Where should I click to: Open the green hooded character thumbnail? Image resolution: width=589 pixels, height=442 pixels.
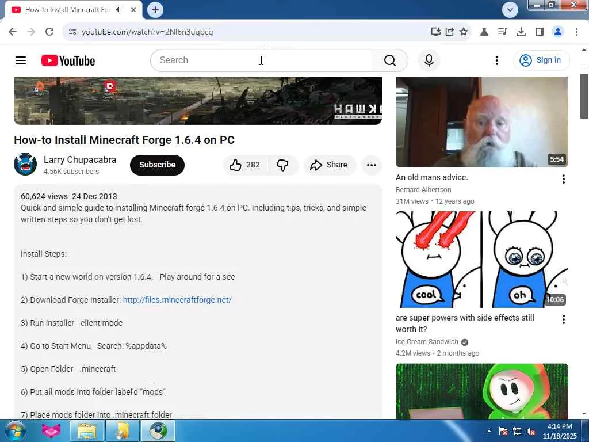pos(481,391)
